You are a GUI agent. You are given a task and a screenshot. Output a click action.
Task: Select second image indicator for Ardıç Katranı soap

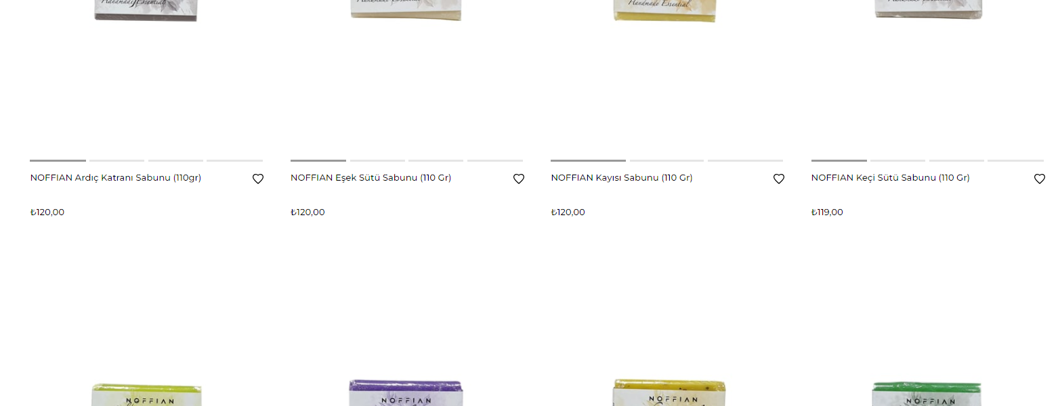pyautogui.click(x=117, y=160)
